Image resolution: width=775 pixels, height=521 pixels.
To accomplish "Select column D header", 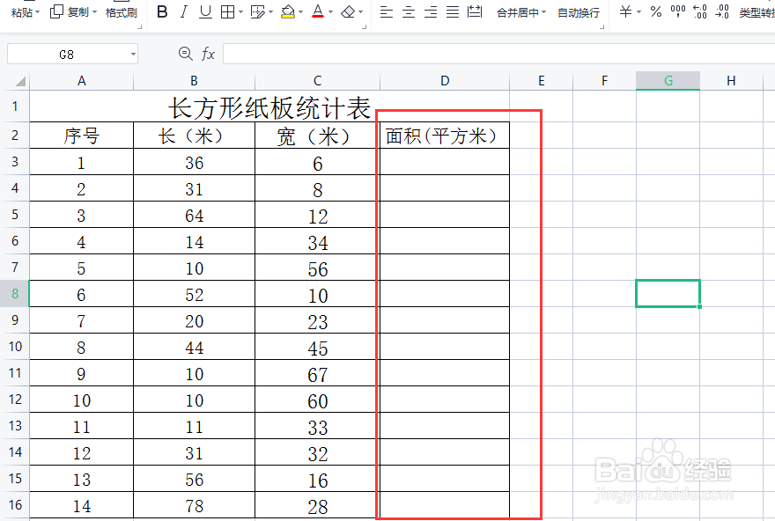I will [x=445, y=81].
